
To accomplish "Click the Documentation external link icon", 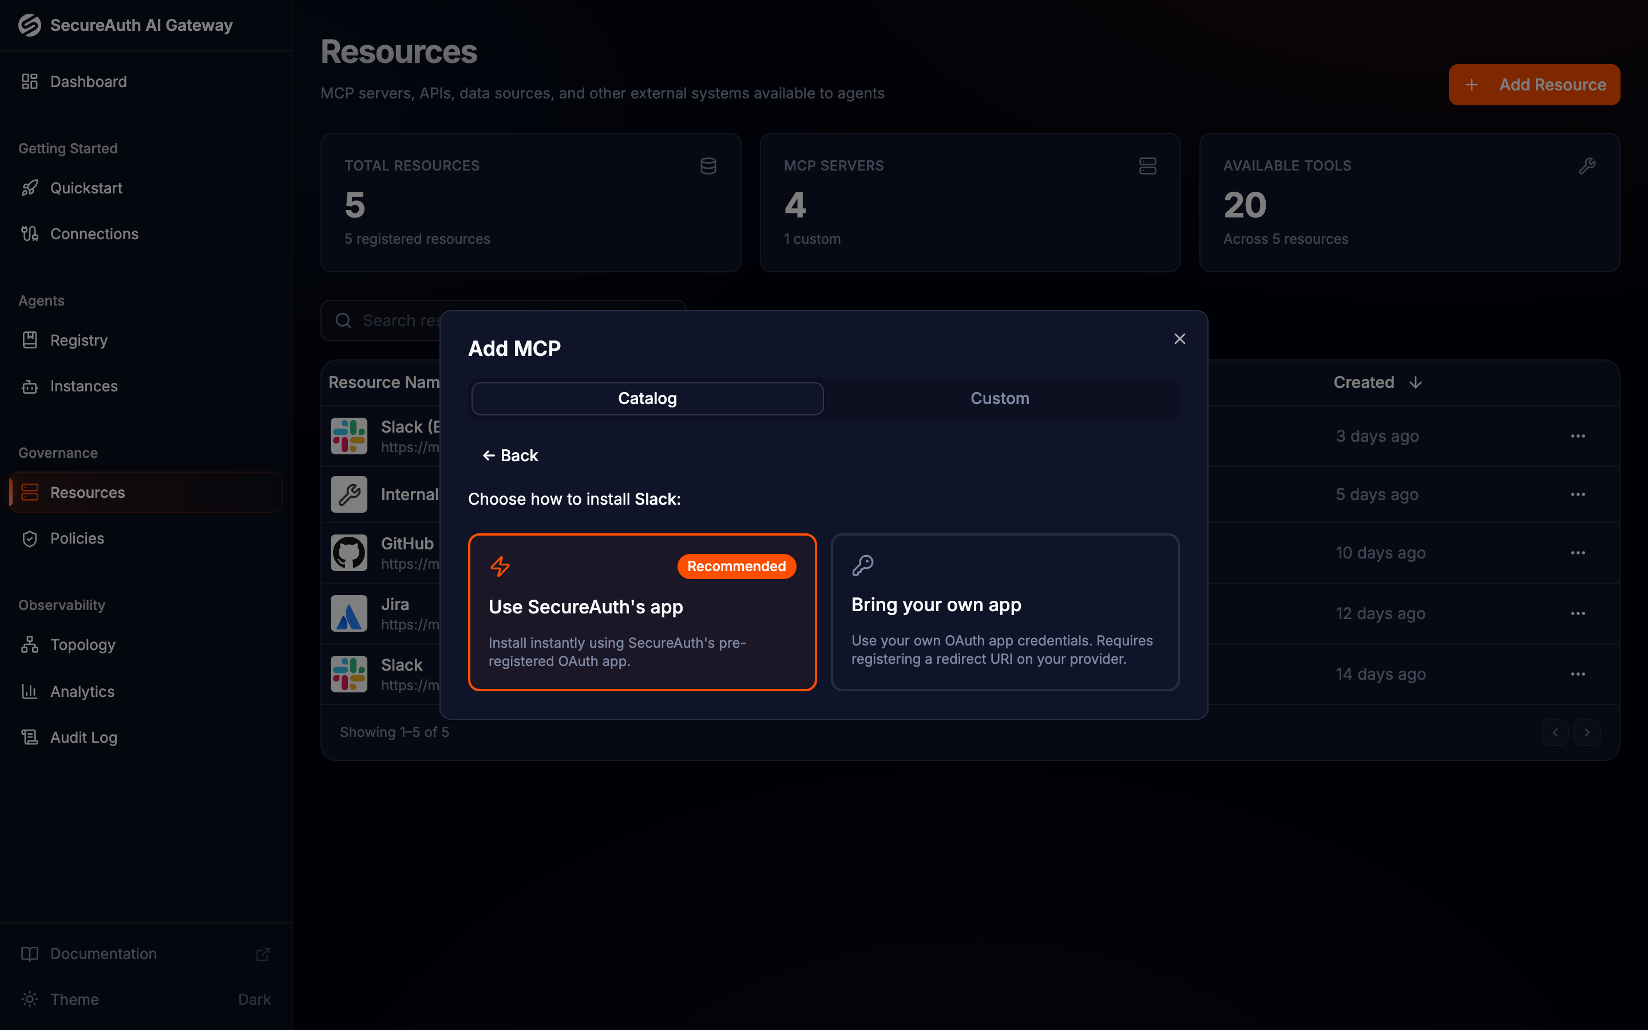I will [x=263, y=954].
